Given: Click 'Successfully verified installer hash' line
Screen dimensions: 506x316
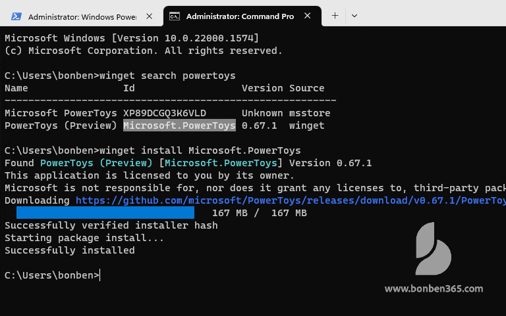Looking at the screenshot, I should click(x=111, y=225).
